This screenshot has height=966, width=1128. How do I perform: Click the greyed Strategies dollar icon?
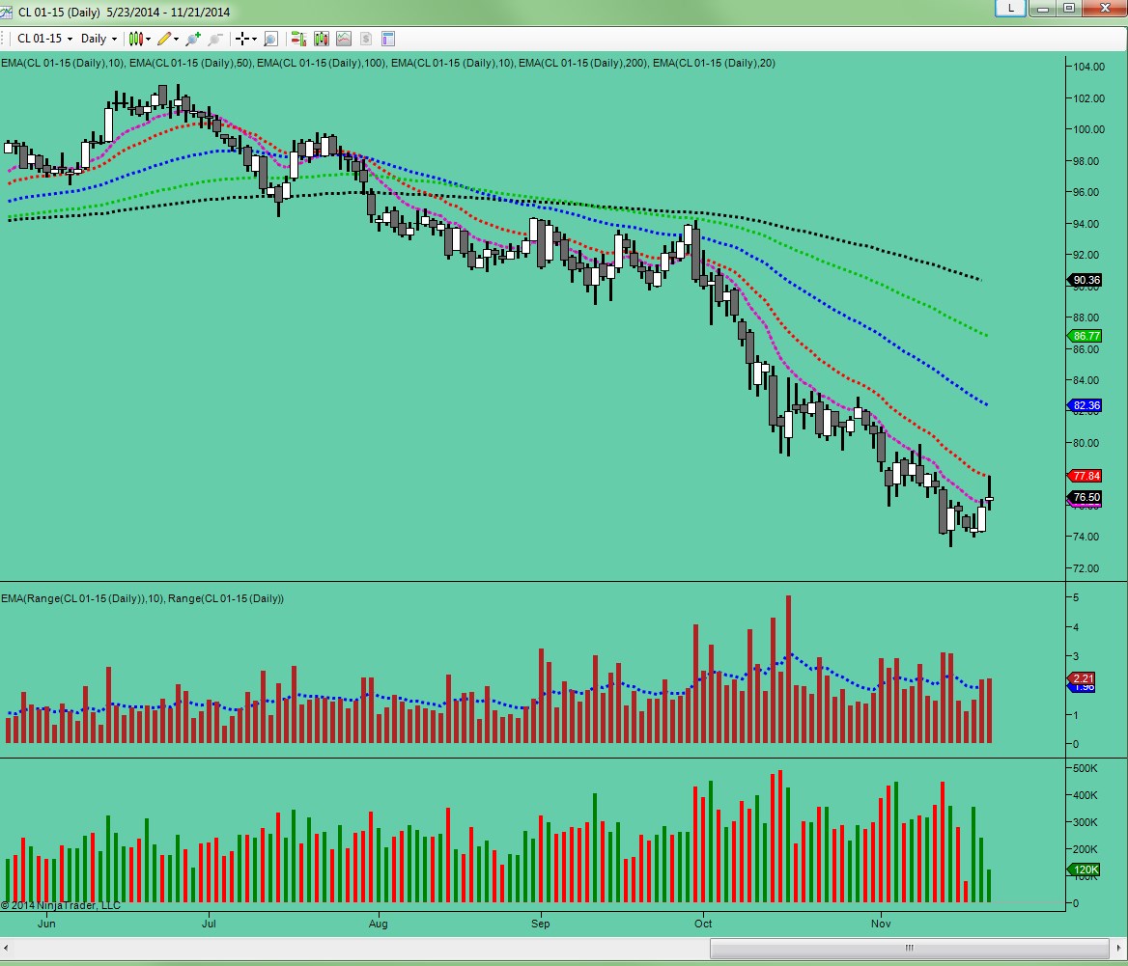click(x=365, y=39)
